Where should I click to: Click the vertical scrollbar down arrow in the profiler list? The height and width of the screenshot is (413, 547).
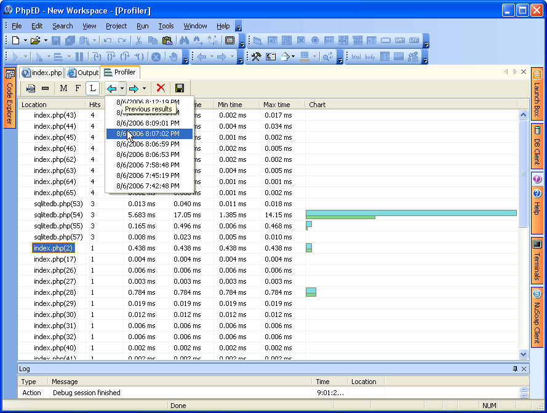[x=523, y=354]
